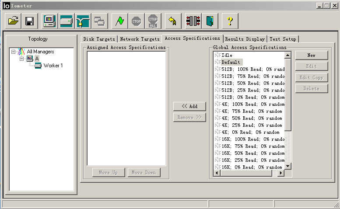Disconnect the selected worker or manager

pyautogui.click(x=193, y=21)
